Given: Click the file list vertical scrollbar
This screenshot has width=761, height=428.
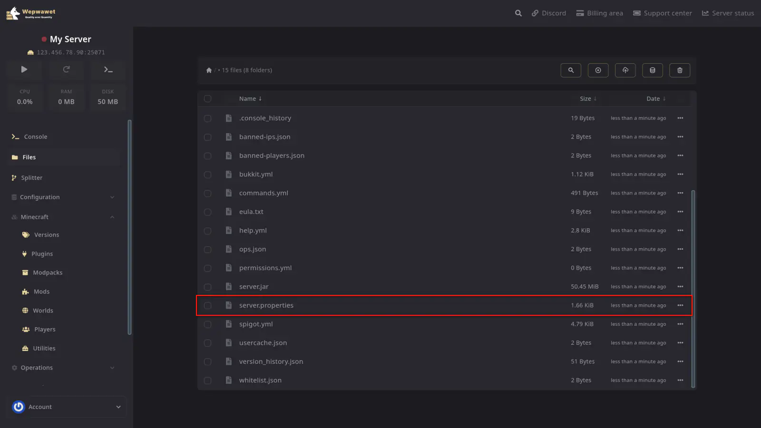Looking at the screenshot, I should [693, 285].
